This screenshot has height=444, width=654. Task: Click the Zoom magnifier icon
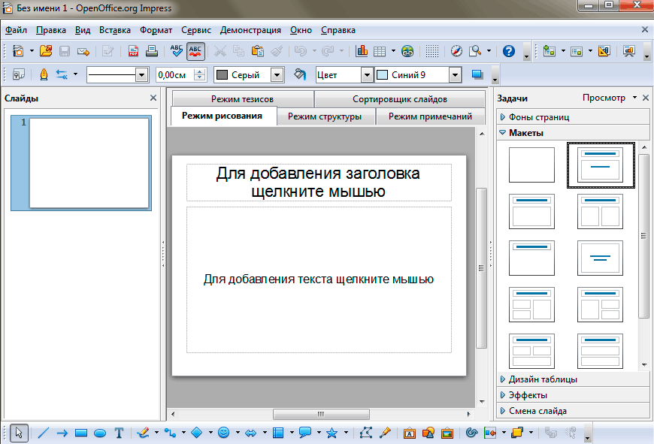(475, 51)
